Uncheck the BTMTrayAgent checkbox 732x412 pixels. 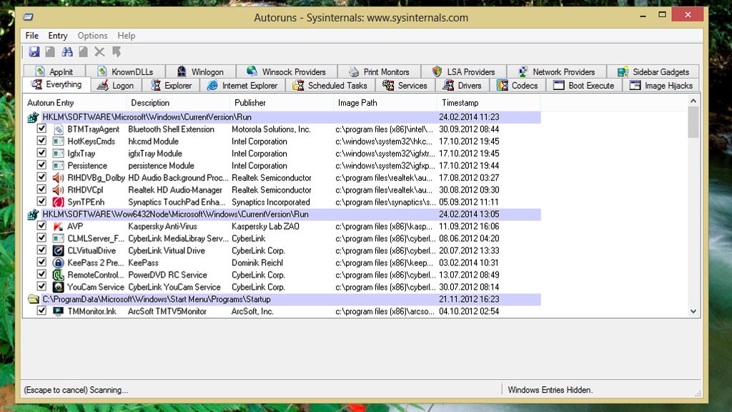point(41,129)
